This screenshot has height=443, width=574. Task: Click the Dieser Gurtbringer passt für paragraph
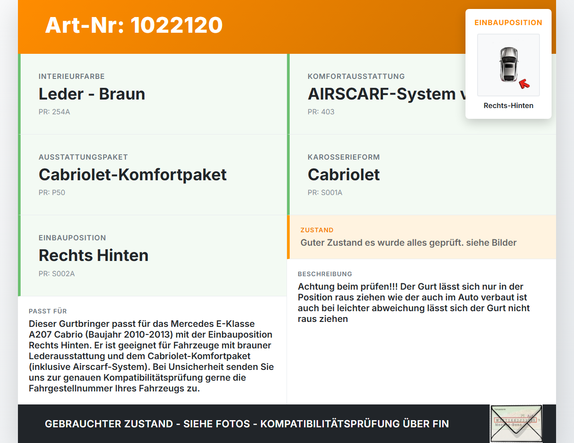coord(152,356)
